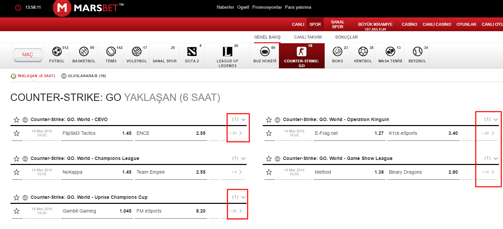Image resolution: width=503 pixels, height=229 pixels.
Task: Open the Masa Tenisi icon
Action: [x=390, y=52]
